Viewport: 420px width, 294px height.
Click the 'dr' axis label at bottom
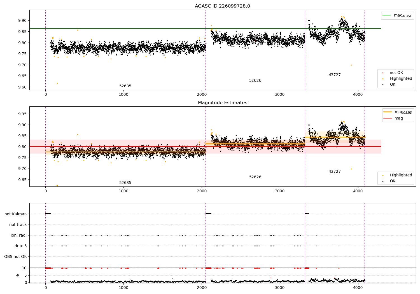(18, 276)
